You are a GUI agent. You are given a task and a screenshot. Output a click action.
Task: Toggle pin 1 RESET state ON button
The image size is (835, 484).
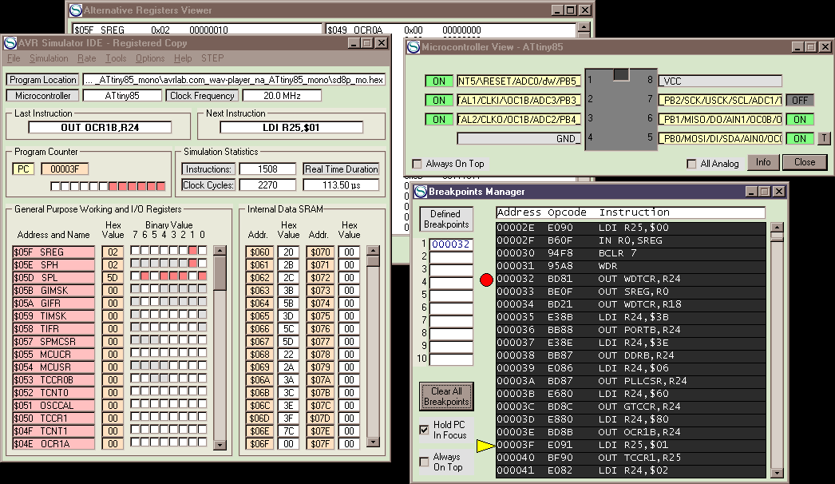tap(439, 81)
